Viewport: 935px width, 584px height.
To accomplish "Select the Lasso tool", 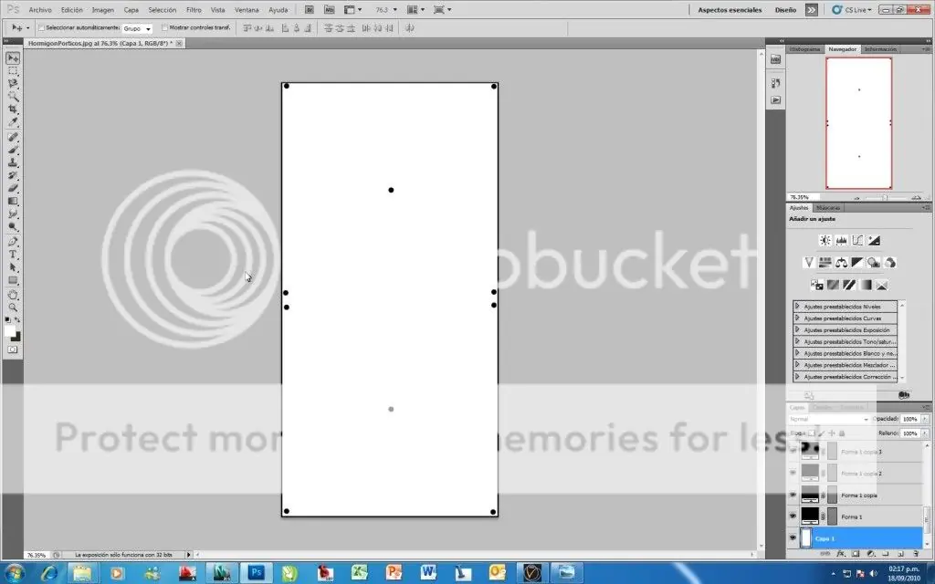I will coord(13,83).
